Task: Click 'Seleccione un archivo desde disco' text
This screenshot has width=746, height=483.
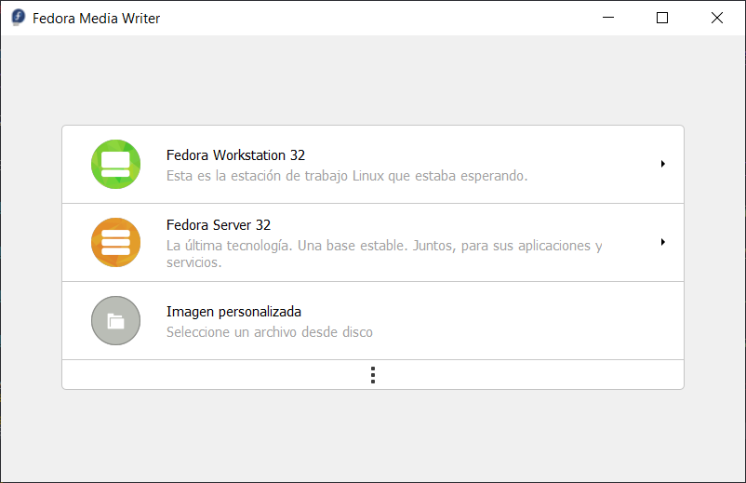Action: click(x=269, y=332)
